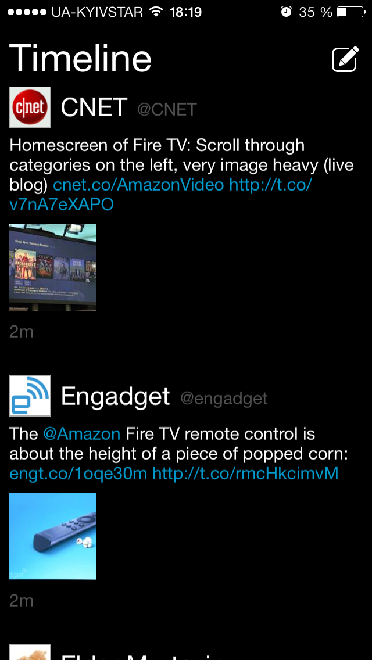Tap the Engadget display name
The image size is (372, 660).
[x=115, y=396]
